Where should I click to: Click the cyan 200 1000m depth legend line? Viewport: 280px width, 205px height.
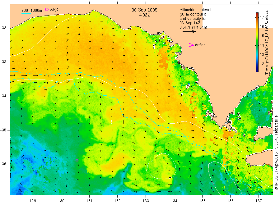(26, 13)
